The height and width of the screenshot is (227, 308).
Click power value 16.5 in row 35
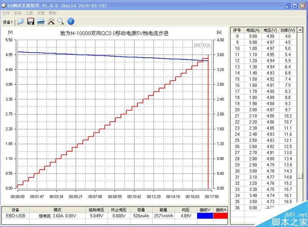tap(288, 202)
